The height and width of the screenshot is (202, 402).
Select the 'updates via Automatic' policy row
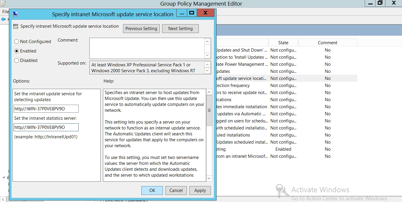coord(286,114)
